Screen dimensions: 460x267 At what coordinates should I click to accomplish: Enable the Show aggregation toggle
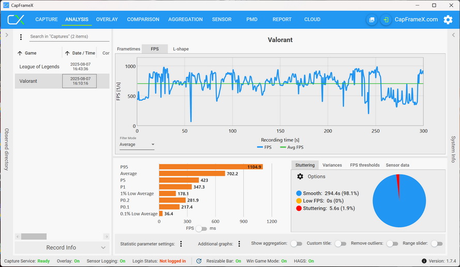[296, 244]
